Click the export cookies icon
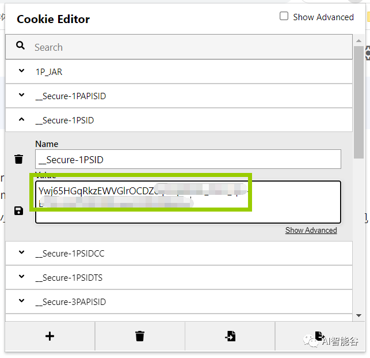The height and width of the screenshot is (358, 370). point(320,336)
